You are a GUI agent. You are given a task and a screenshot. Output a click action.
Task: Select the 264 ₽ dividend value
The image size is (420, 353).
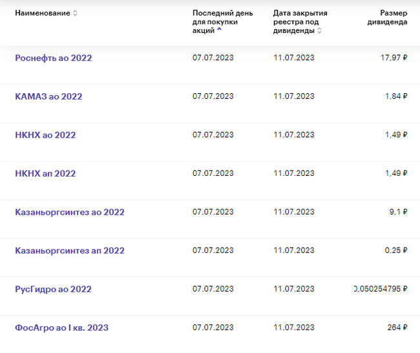point(397,327)
